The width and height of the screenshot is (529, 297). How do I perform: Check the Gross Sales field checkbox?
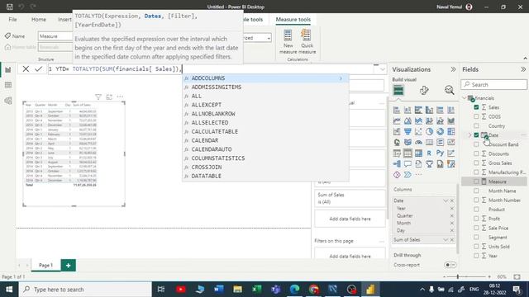click(476, 163)
